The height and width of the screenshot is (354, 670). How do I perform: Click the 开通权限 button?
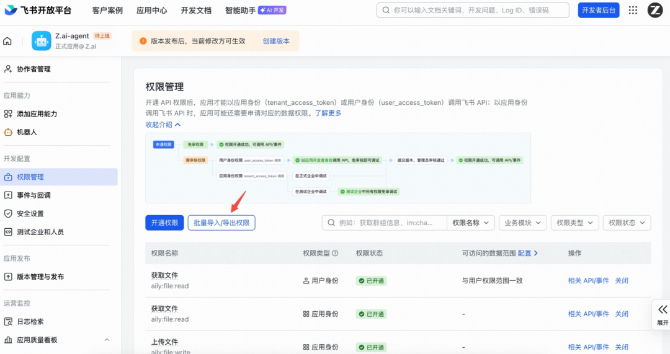tap(164, 223)
